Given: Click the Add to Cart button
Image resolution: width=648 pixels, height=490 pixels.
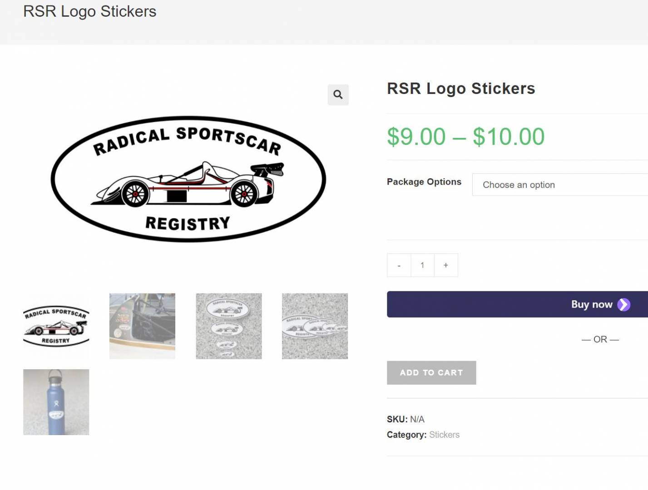Looking at the screenshot, I should point(431,372).
